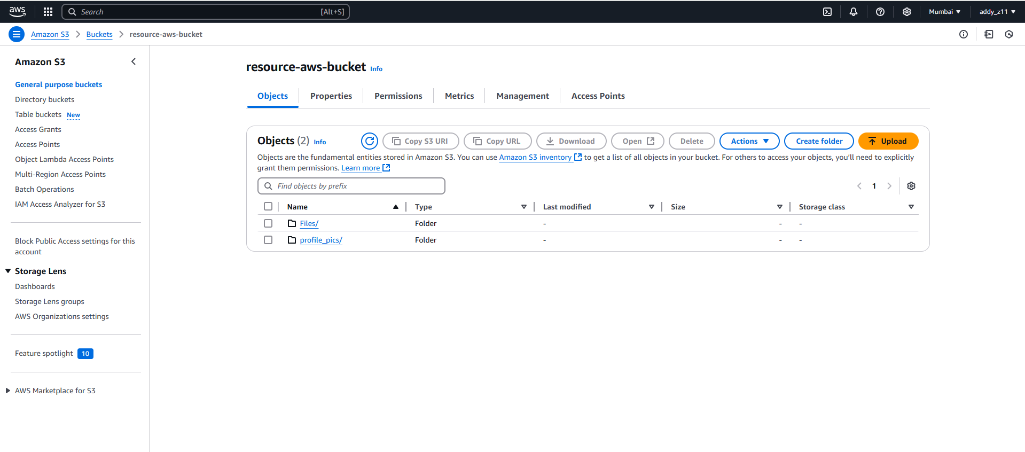Open the AWS services grid menu

pyautogui.click(x=48, y=12)
